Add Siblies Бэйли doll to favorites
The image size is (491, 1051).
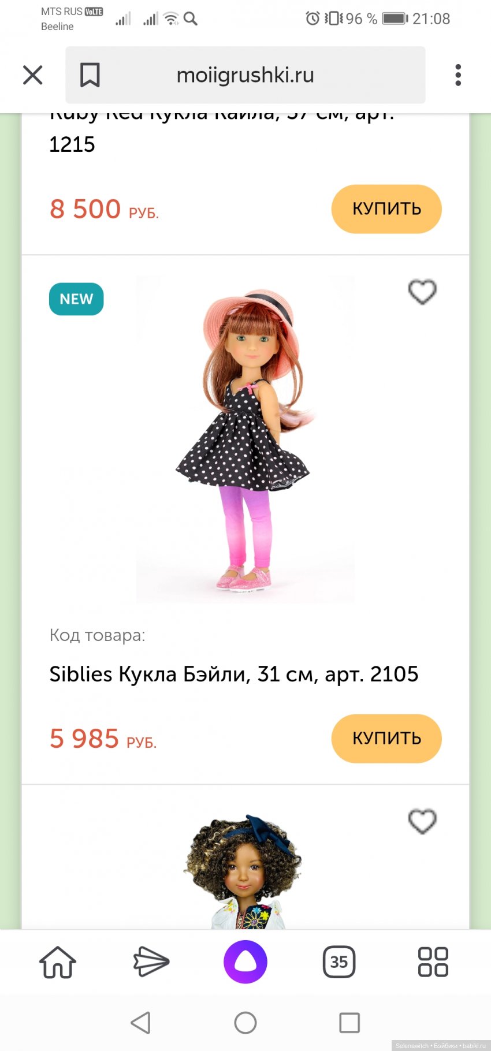click(x=422, y=292)
